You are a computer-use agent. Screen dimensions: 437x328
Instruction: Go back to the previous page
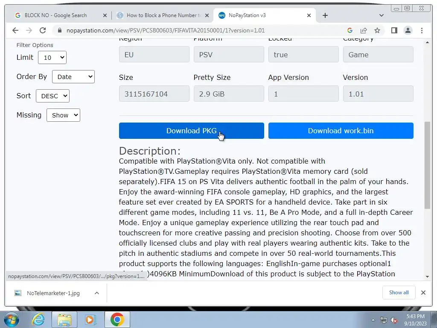15,30
